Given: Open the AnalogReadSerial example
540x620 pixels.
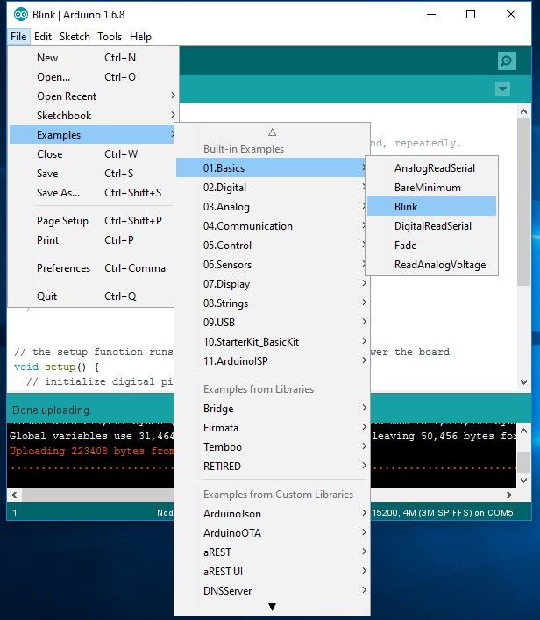Looking at the screenshot, I should [x=431, y=168].
